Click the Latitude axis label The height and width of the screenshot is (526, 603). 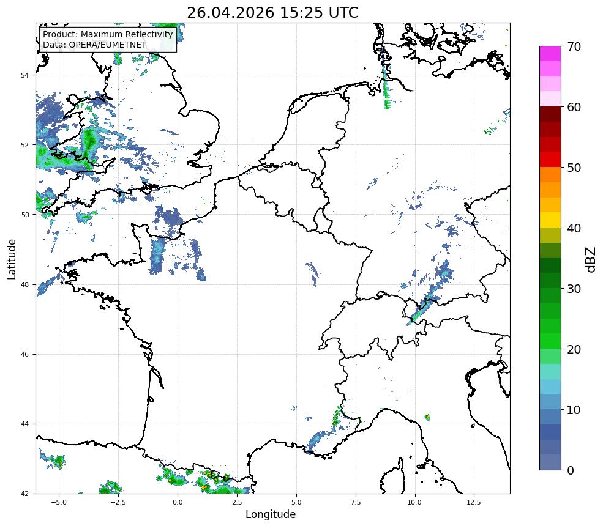12,259
